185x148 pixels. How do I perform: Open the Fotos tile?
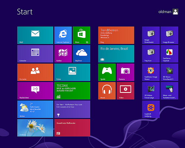pyautogui.click(x=72, y=72)
